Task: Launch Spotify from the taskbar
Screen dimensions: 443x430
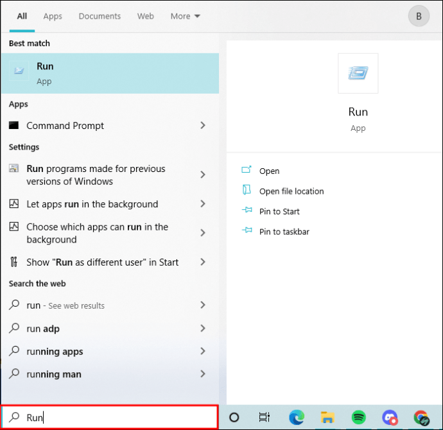Action: 359,417
